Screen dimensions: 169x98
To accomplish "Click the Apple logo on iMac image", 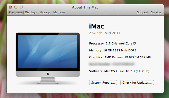I will coord(48,74).
